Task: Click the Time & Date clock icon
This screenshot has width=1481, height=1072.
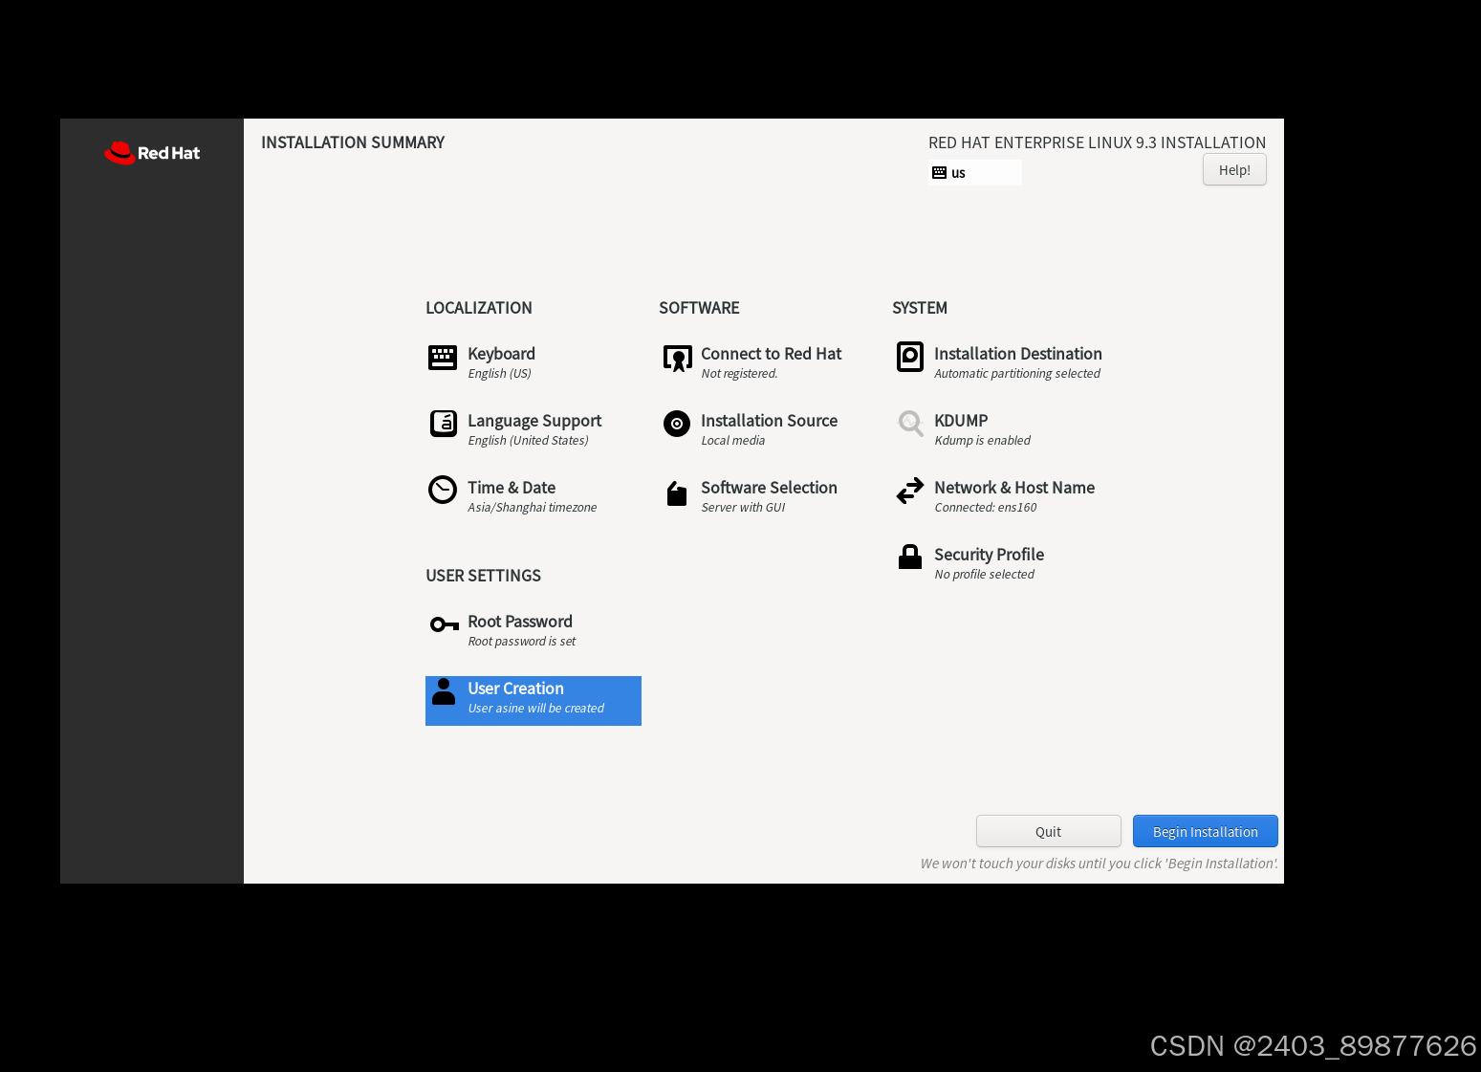Action: pos(443,490)
